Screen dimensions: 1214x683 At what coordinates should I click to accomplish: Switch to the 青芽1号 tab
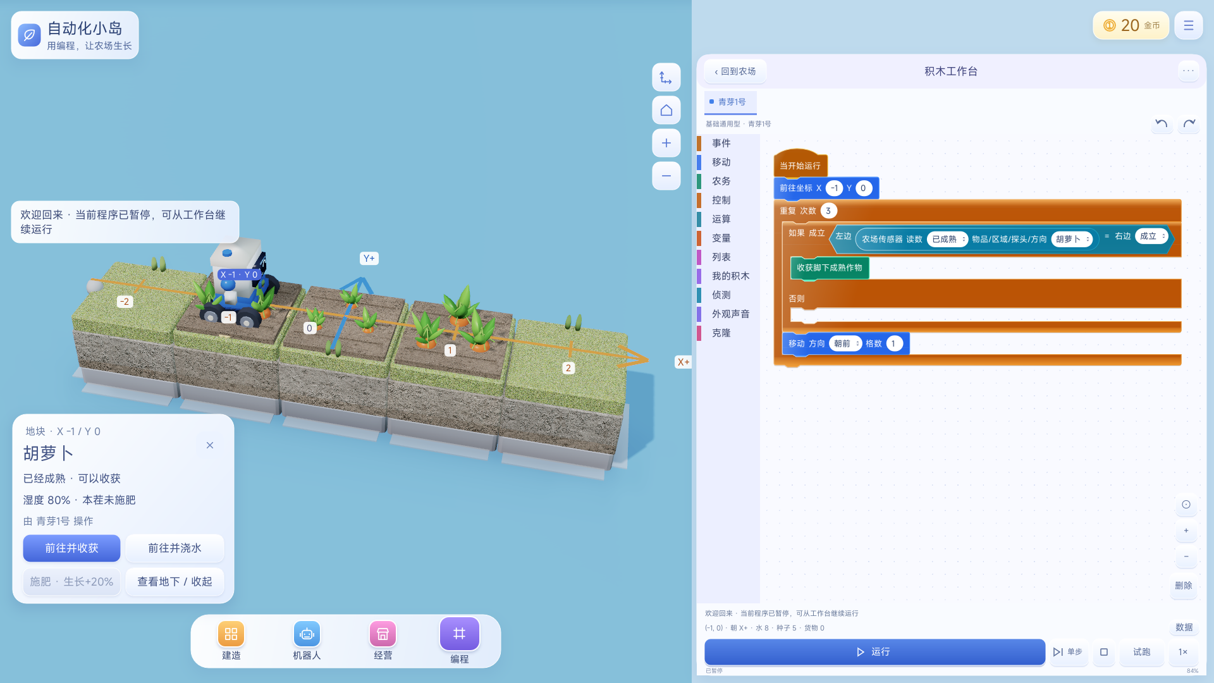(730, 102)
